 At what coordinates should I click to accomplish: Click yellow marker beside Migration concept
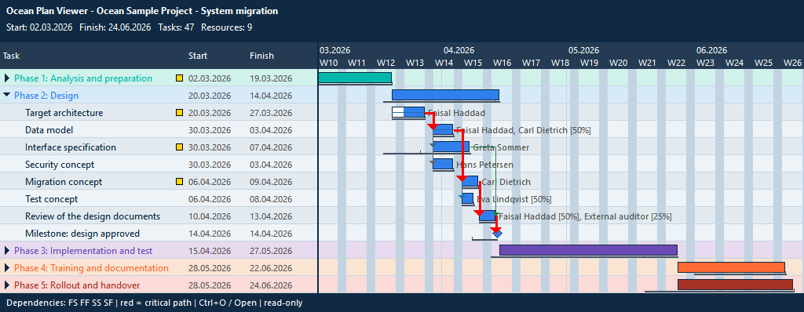click(x=180, y=182)
